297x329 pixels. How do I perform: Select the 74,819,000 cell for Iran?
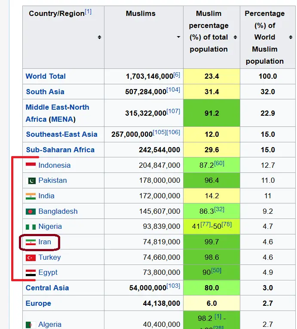[x=144, y=242]
